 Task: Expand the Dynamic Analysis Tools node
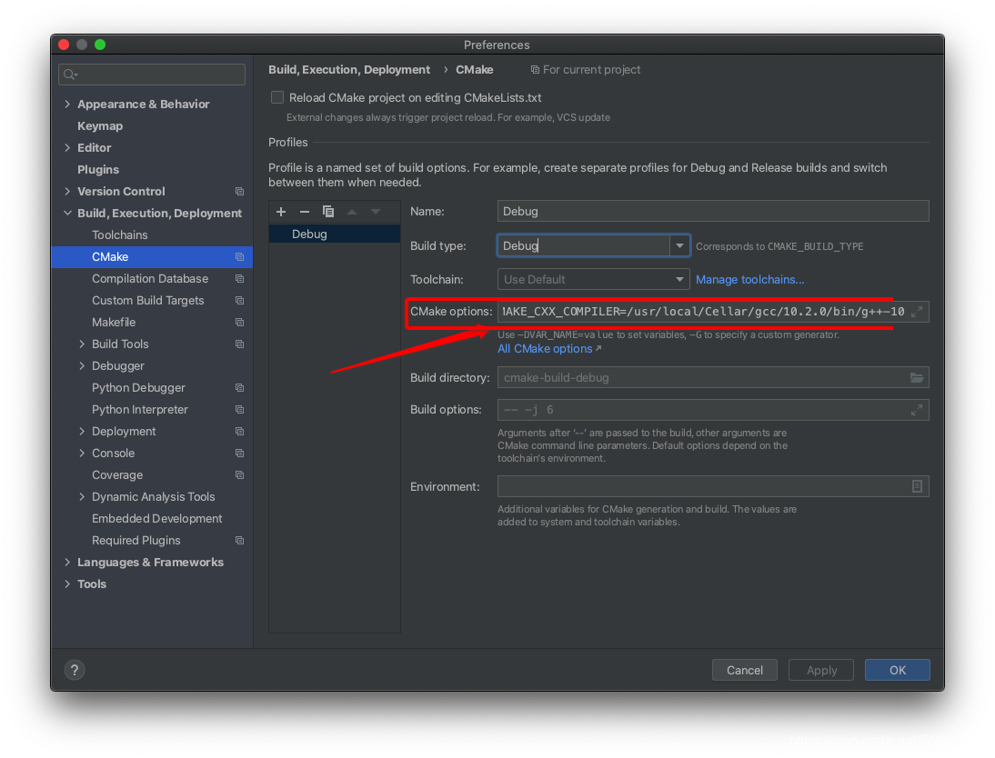pyautogui.click(x=82, y=496)
